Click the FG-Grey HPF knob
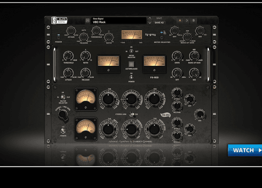 coord(174,31)
